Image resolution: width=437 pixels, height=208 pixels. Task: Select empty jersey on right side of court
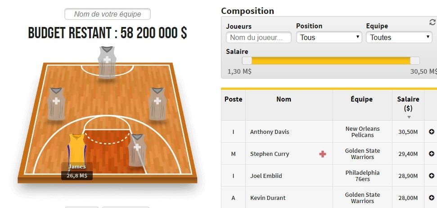(158, 103)
